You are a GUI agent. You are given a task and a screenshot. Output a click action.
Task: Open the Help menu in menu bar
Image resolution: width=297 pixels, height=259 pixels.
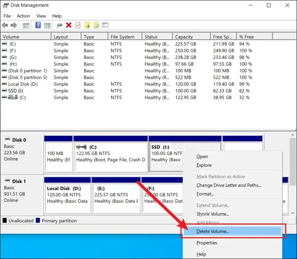(x=57, y=16)
